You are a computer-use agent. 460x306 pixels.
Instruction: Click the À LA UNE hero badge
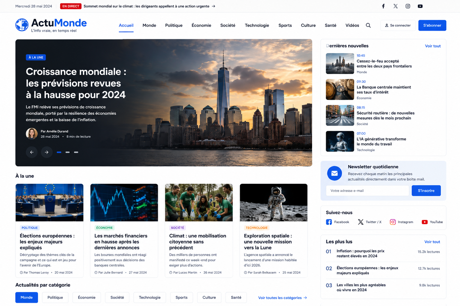coord(36,57)
